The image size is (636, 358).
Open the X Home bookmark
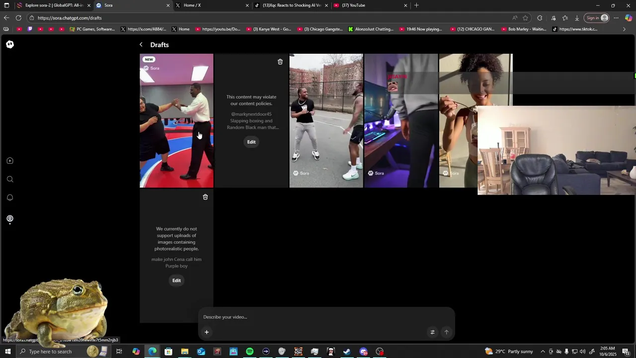(x=180, y=29)
